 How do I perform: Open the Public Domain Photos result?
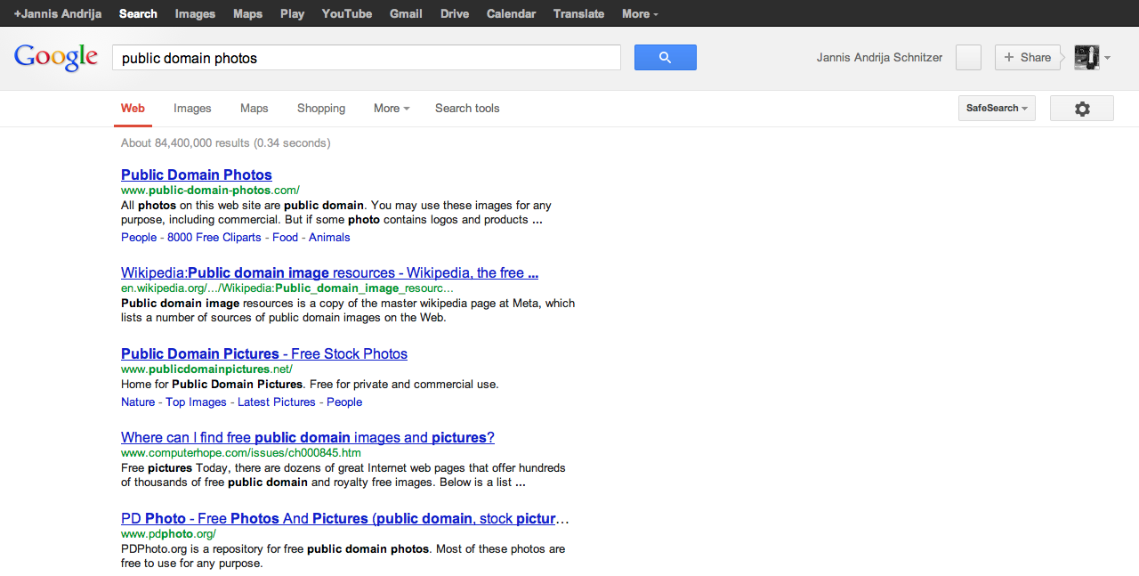(197, 174)
